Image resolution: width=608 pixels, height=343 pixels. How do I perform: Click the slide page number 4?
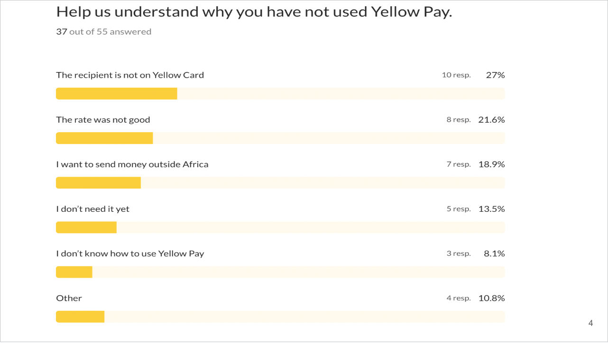(x=590, y=324)
